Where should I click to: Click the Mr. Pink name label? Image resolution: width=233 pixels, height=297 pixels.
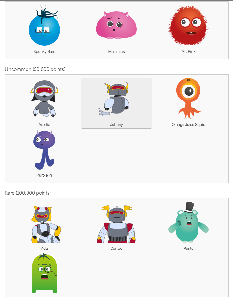tap(188, 52)
